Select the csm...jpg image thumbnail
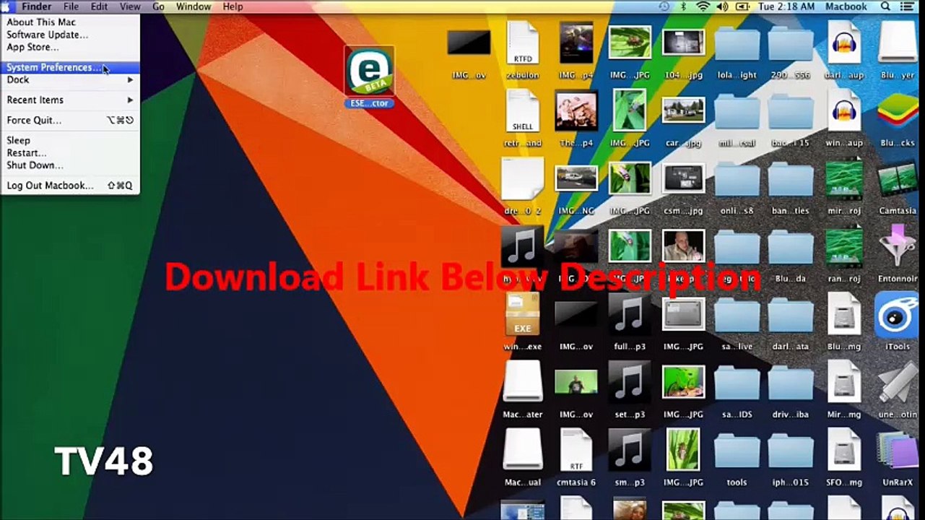925x520 pixels. click(683, 179)
